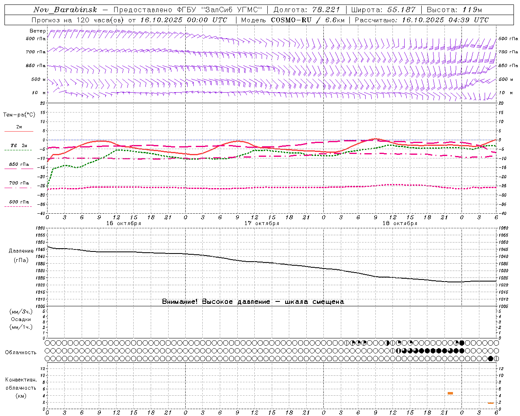Click the longitude value Долгота: 78.221
Screen dimensions: 520x416
coord(307,10)
